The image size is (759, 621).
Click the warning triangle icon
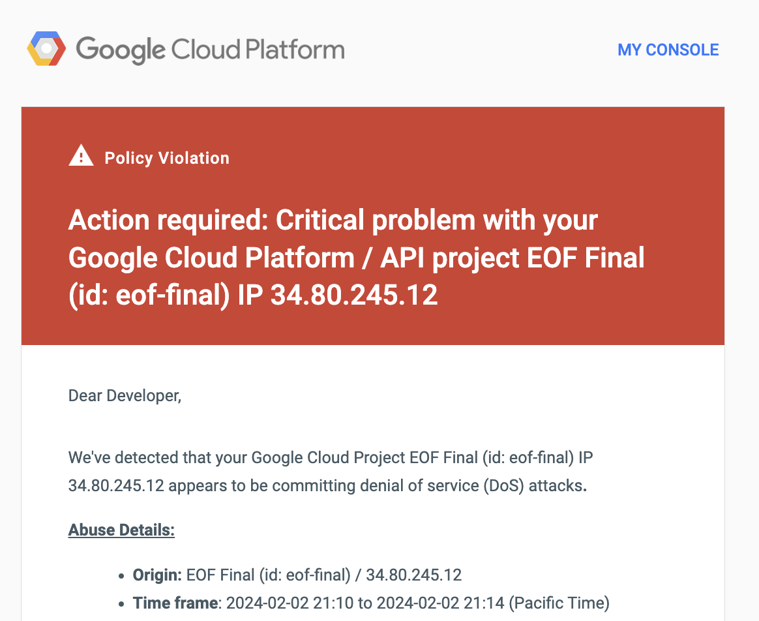click(x=81, y=155)
